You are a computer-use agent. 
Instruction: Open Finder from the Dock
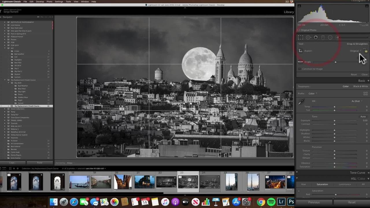54,202
